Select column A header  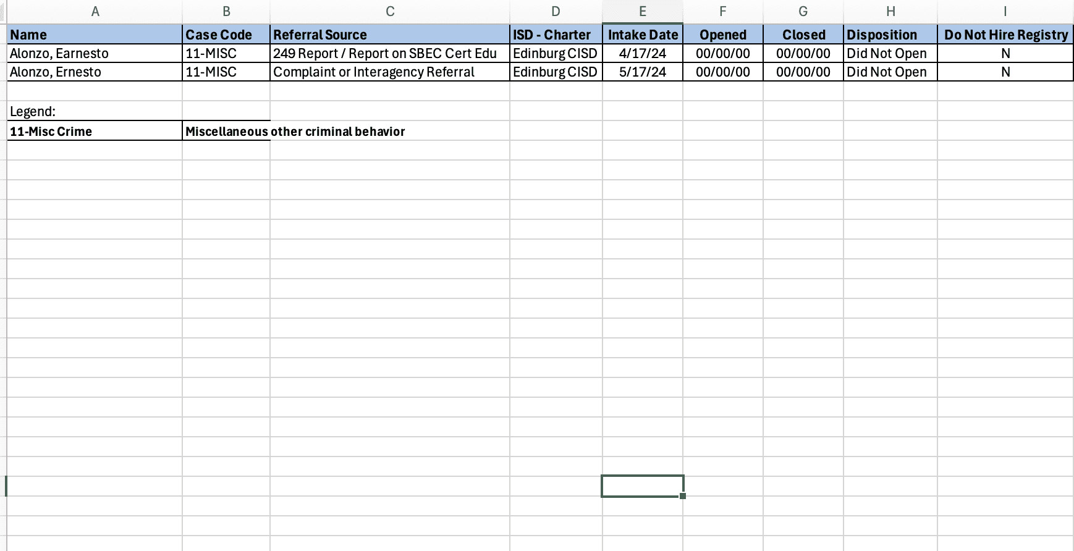click(95, 11)
